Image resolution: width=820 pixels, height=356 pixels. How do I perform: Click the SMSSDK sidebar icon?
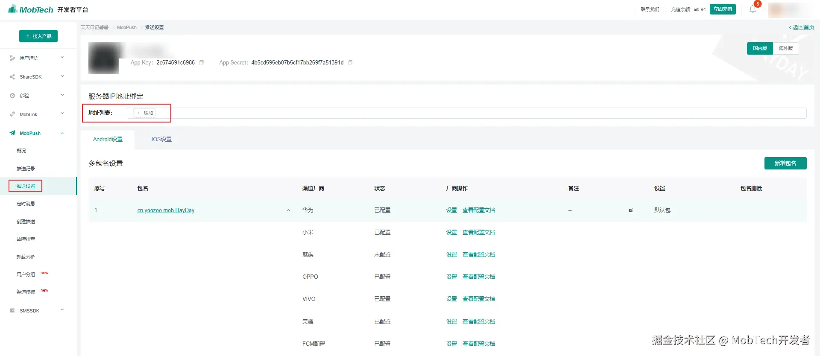click(x=12, y=311)
